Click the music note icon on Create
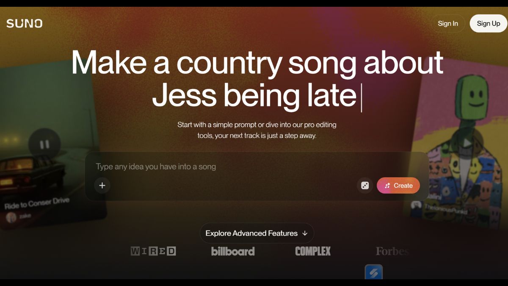This screenshot has height=286, width=508. click(387, 186)
